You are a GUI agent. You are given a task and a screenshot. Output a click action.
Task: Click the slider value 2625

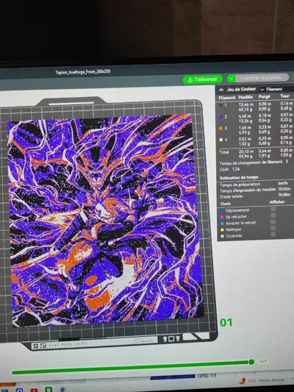[x=262, y=361]
